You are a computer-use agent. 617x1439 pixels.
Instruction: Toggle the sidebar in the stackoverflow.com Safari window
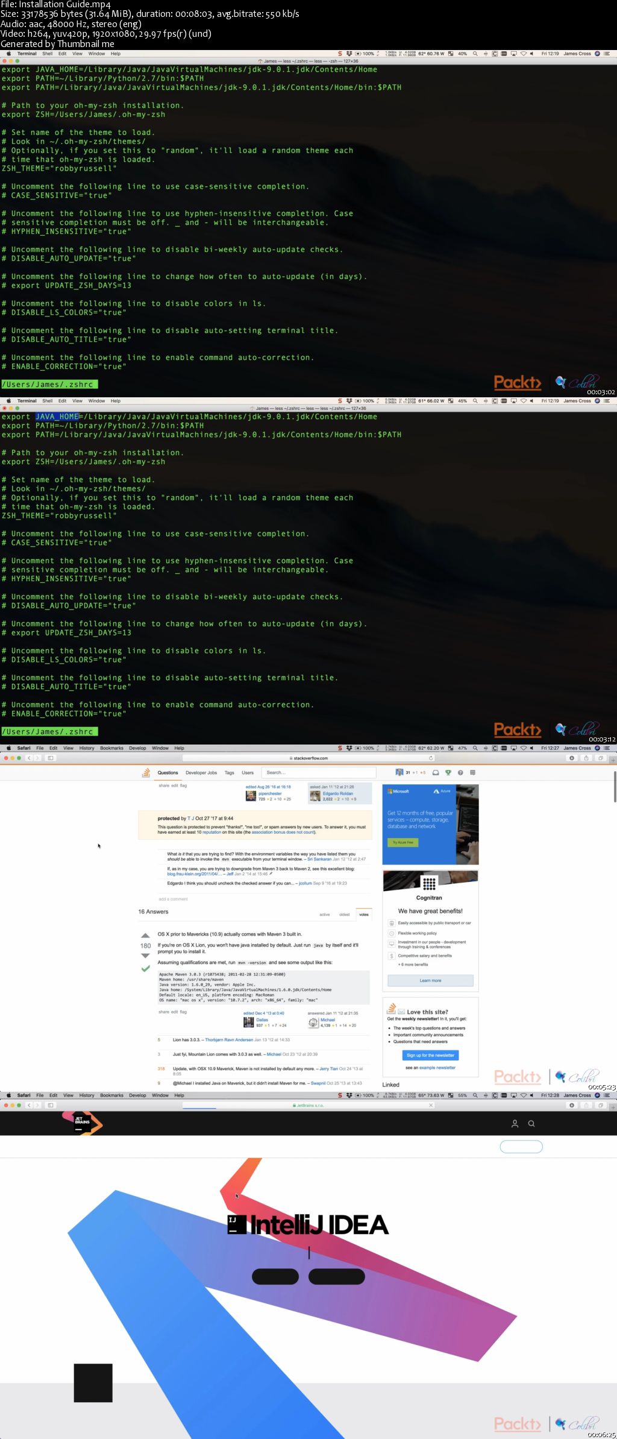pyautogui.click(x=51, y=758)
